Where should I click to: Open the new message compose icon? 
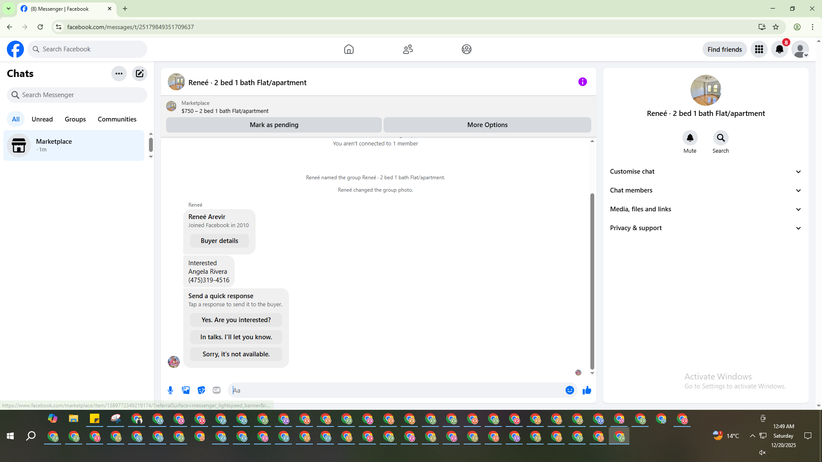point(140,74)
